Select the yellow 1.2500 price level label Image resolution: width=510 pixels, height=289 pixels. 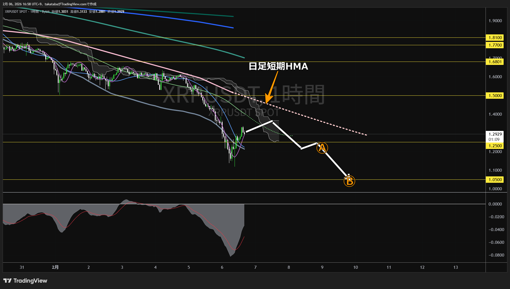pyautogui.click(x=495, y=146)
